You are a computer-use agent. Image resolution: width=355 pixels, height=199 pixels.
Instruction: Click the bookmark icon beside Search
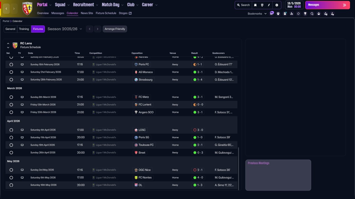click(255, 5)
